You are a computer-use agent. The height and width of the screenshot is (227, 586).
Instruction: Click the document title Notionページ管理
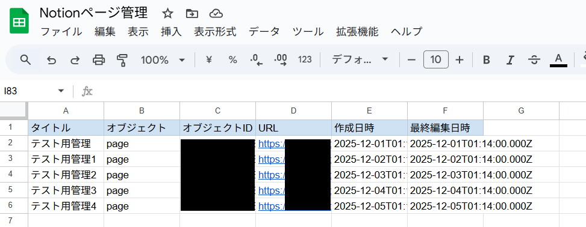click(93, 13)
